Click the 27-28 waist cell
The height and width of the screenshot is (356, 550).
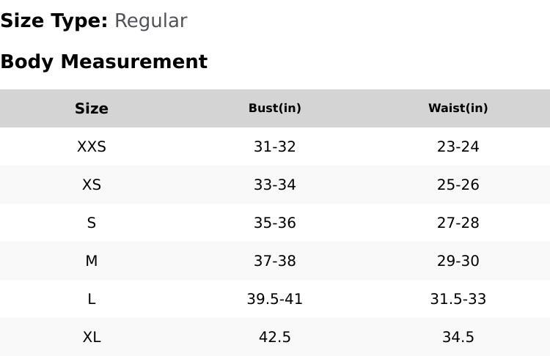click(x=458, y=223)
